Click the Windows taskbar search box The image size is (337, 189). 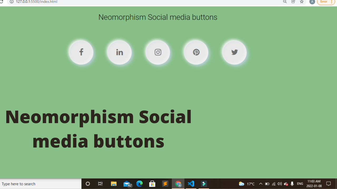pyautogui.click(x=41, y=184)
